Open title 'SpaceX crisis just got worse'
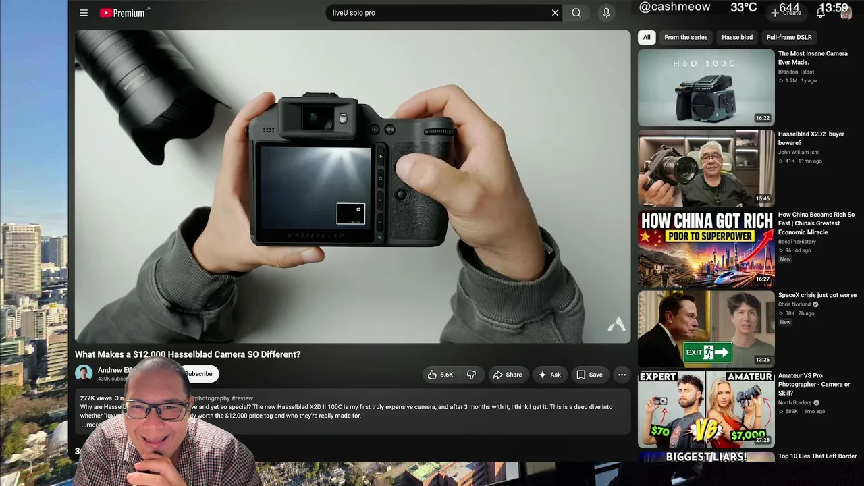Screen dimensions: 864x486 tap(817, 295)
